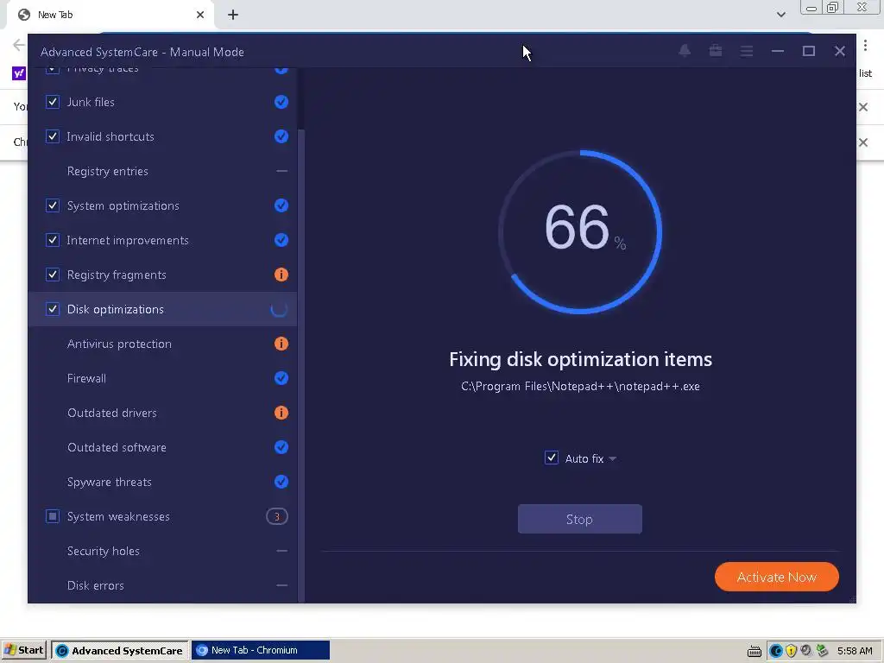Open the Windows Start menu

pos(23,650)
